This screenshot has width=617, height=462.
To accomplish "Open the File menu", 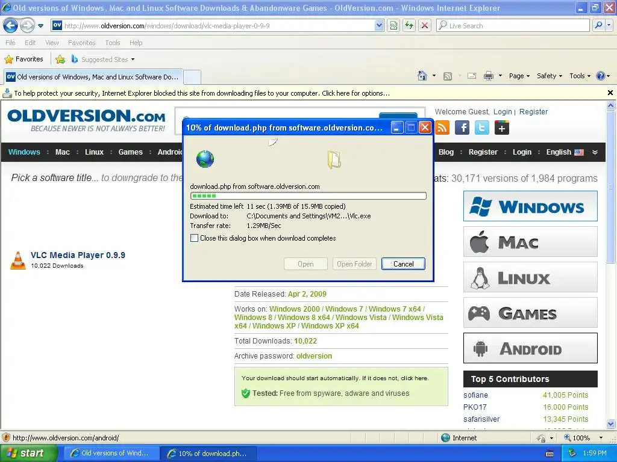I will tap(11, 43).
